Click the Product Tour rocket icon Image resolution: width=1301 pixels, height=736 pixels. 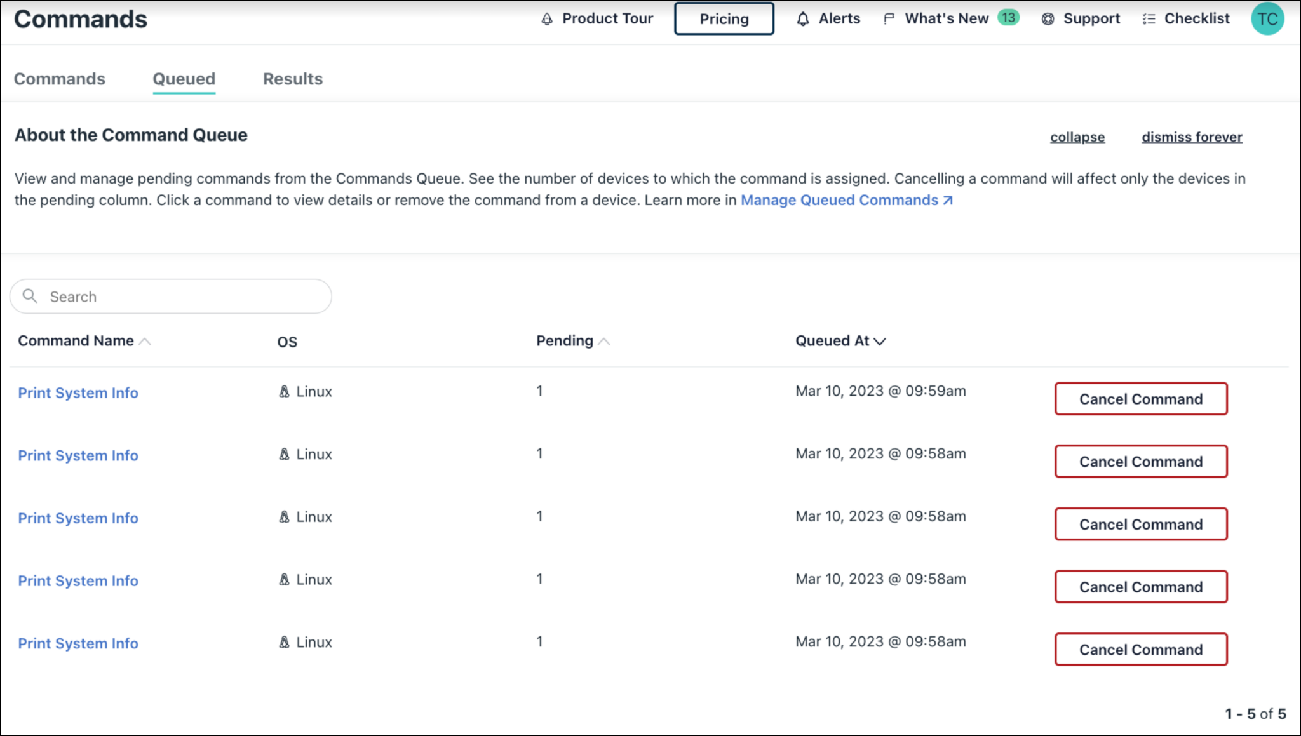(x=547, y=19)
